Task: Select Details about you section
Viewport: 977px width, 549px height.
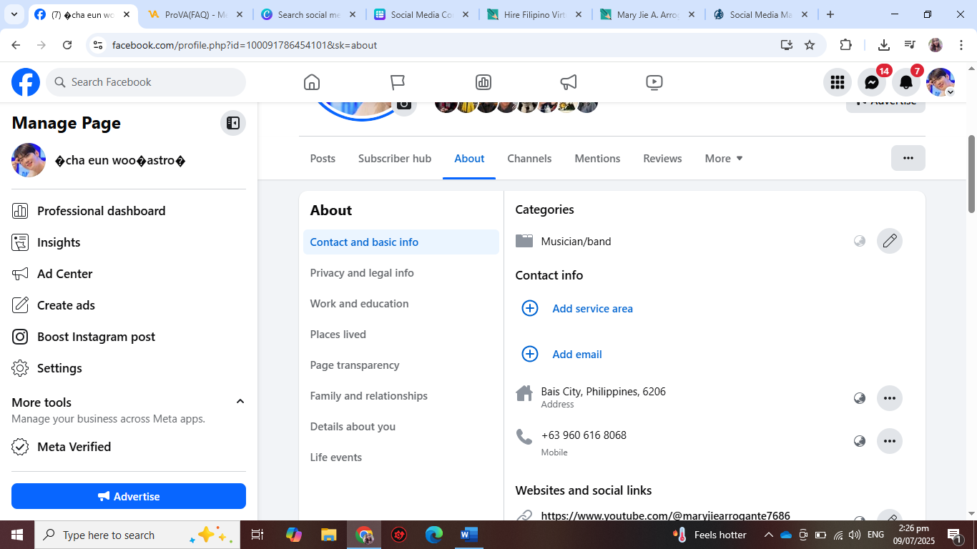Action: click(401, 427)
